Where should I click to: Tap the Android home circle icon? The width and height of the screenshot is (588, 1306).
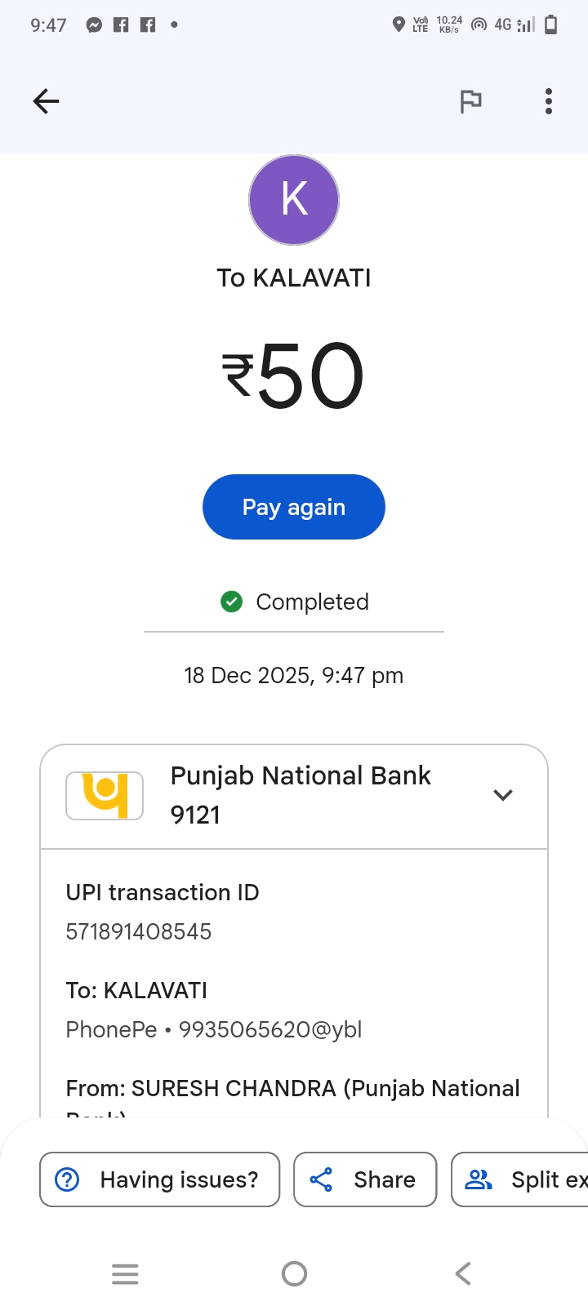click(294, 1273)
